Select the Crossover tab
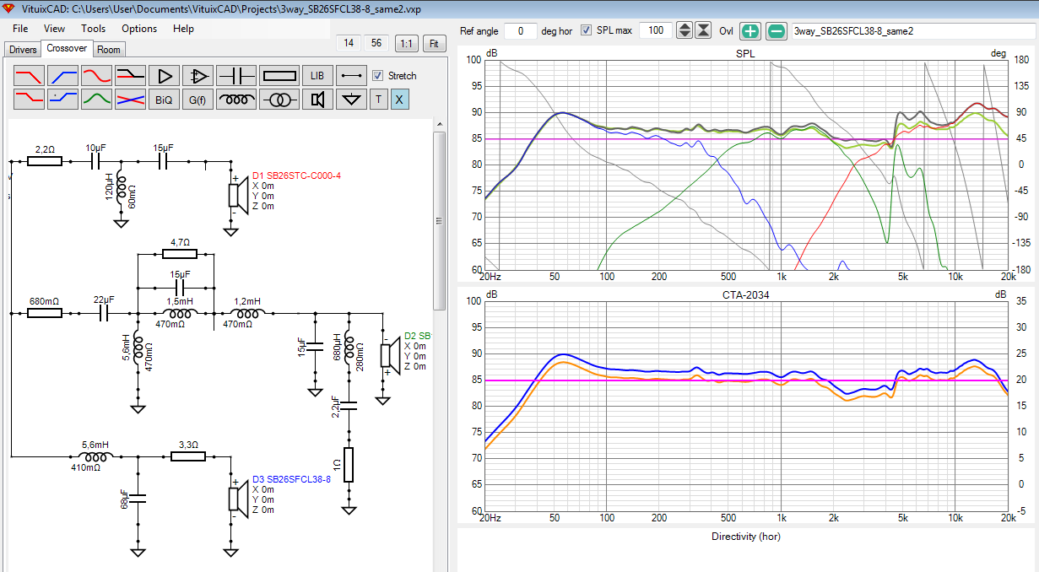This screenshot has height=572, width=1039. pyautogui.click(x=67, y=48)
